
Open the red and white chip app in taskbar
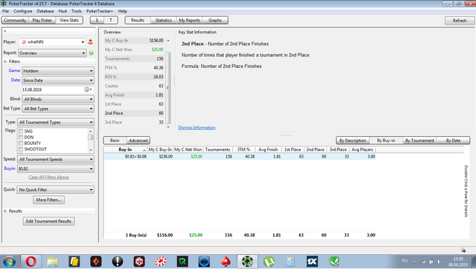161,262
